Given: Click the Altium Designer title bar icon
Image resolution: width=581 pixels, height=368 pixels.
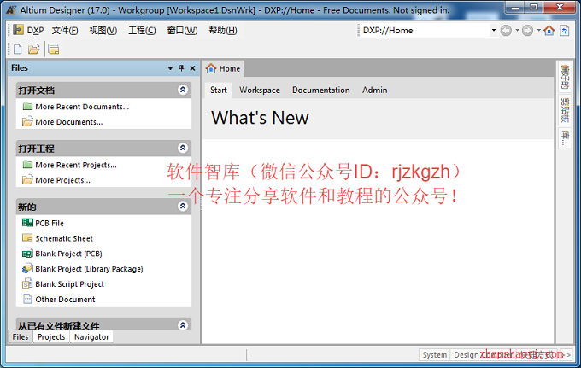Looking at the screenshot, I should (x=11, y=10).
